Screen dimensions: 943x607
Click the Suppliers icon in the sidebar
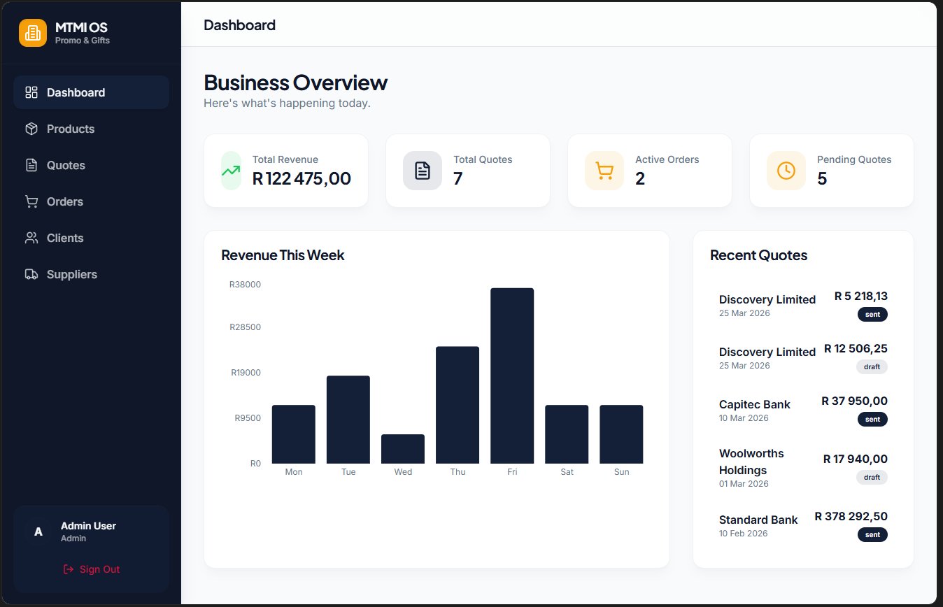[31, 274]
